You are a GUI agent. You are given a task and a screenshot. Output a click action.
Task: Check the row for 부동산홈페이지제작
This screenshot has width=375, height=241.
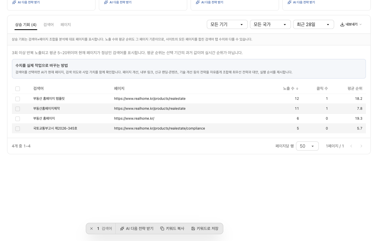(18, 109)
